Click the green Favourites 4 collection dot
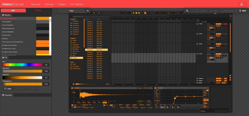Viewport: 249px width, 116px height. tap(71, 28)
